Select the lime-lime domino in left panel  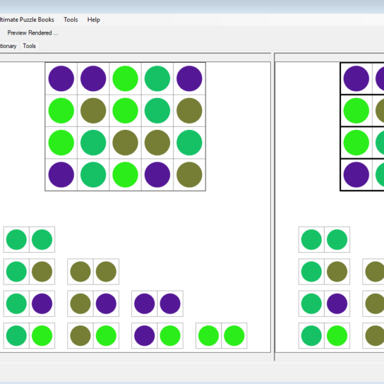[x=221, y=335]
